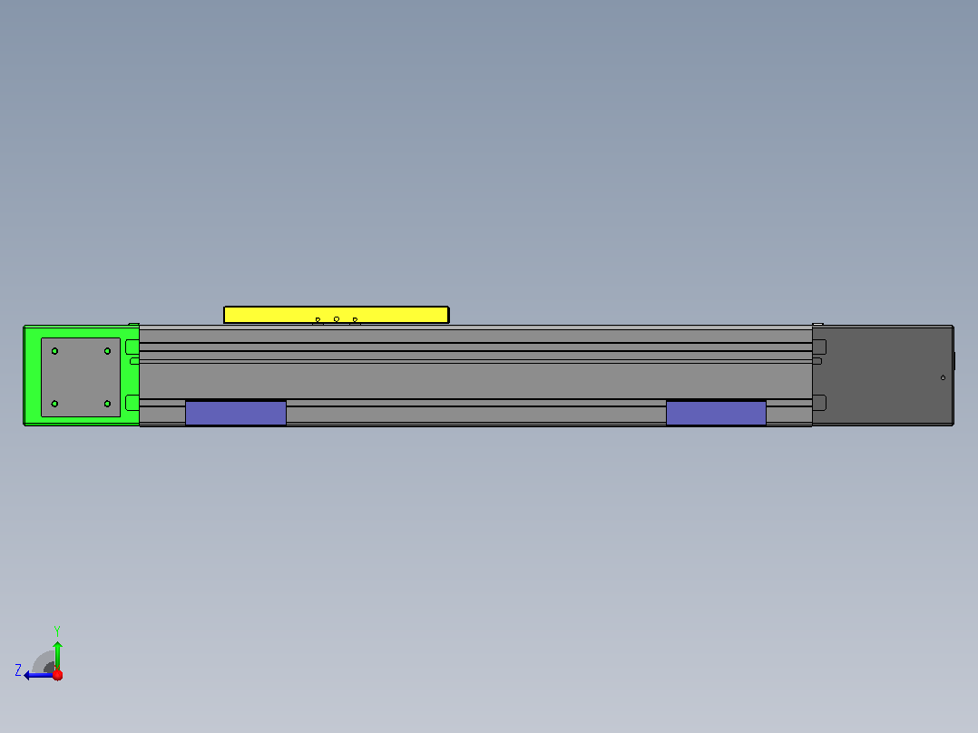Select purple mounting block nearest the dark housing
Viewport: 978px width, 733px height.
click(x=716, y=414)
